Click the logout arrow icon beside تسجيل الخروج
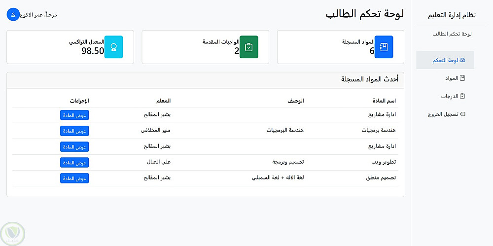Viewport: 493px width, 246px height. pos(462,114)
